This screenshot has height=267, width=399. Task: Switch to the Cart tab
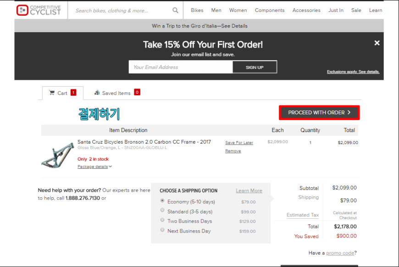click(62, 93)
